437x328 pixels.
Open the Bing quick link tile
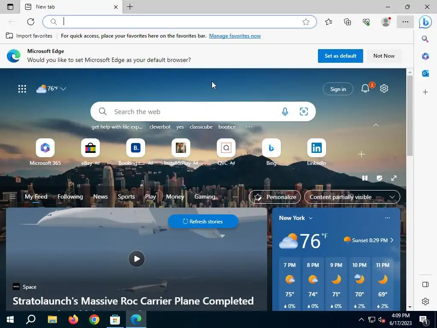click(271, 152)
